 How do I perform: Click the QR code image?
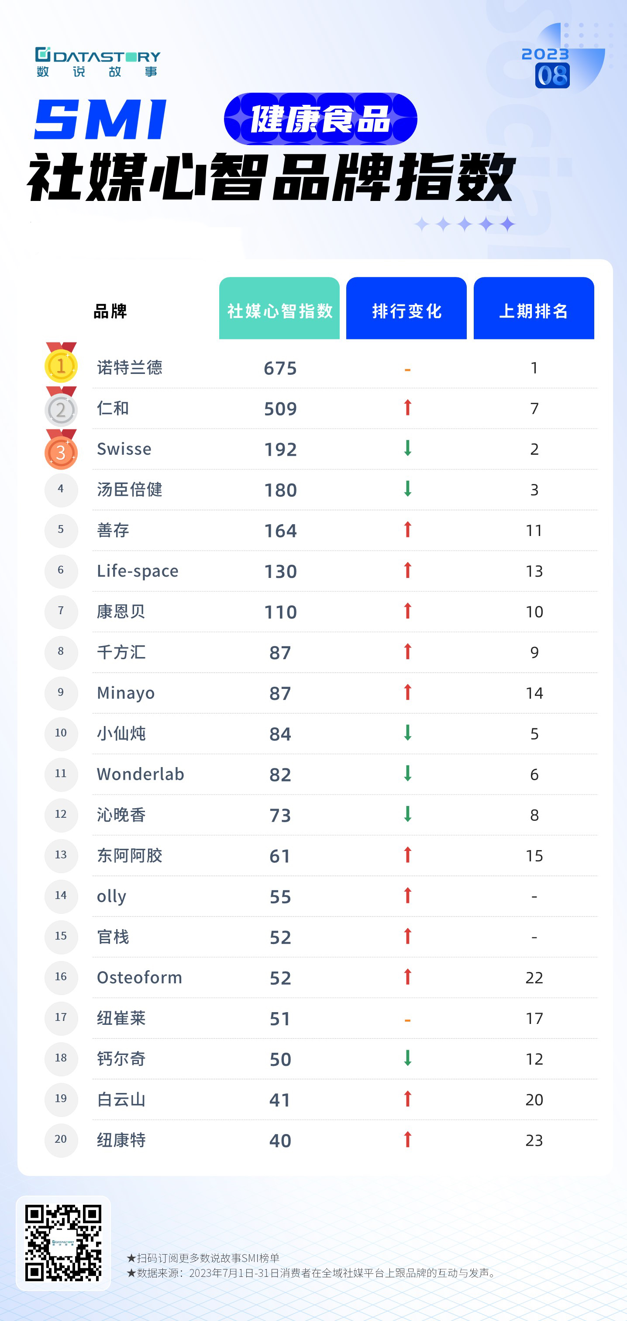tap(64, 1243)
